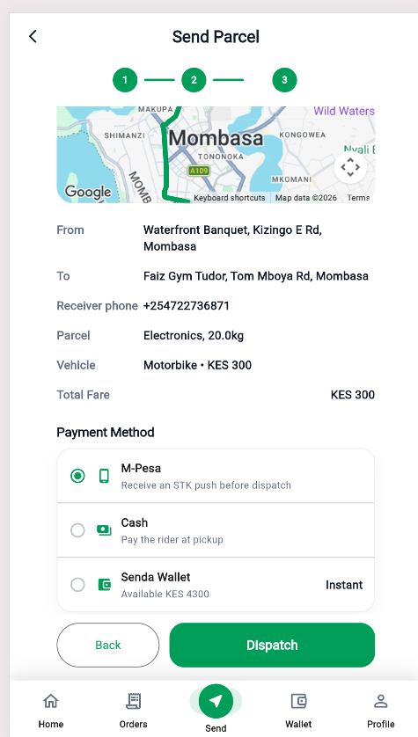Click the Mombasa city label on map
Viewport: 418px width, 737px height.
click(216, 138)
